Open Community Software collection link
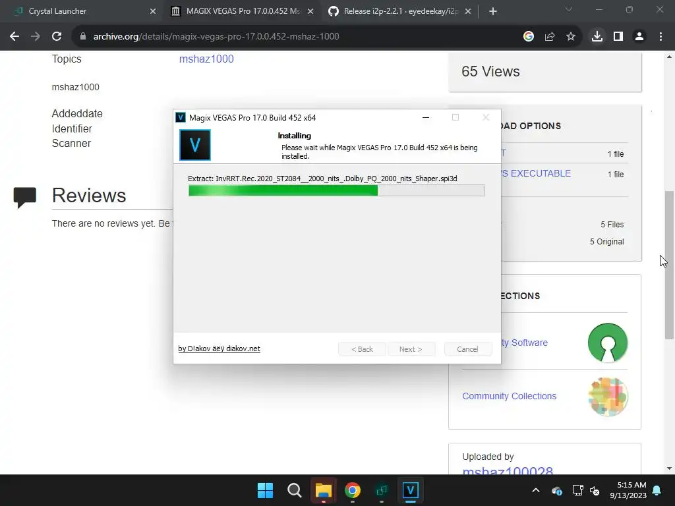 [x=524, y=343]
